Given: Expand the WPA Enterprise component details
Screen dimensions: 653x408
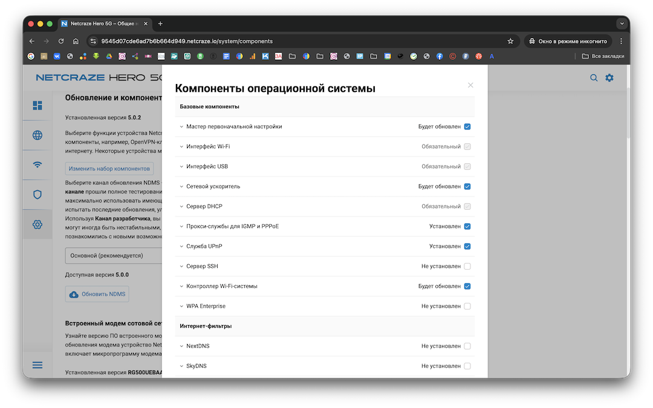Looking at the screenshot, I should [x=181, y=306].
